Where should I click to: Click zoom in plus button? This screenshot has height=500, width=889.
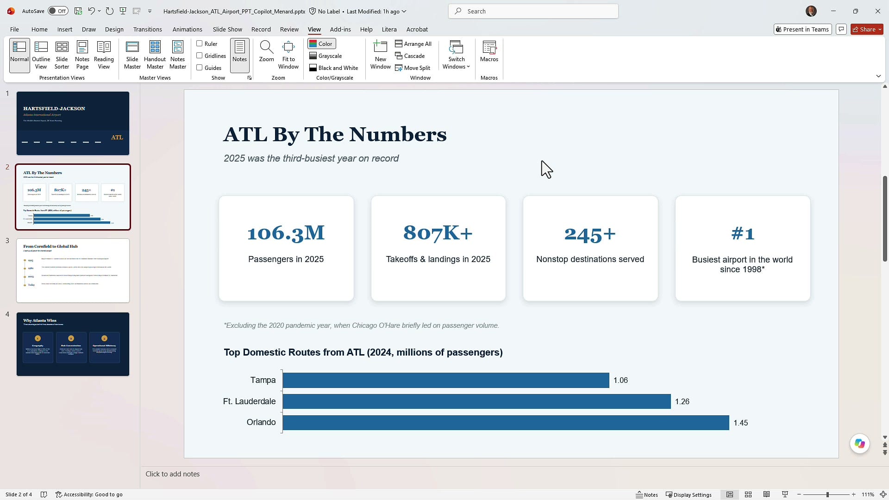pyautogui.click(x=854, y=494)
